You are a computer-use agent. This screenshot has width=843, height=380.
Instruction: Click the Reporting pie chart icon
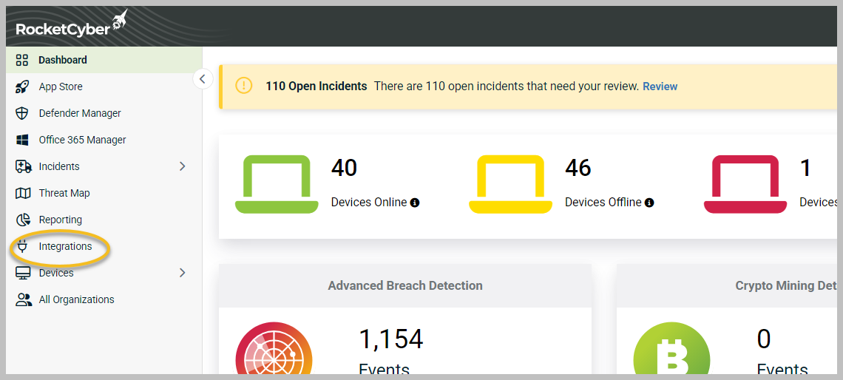[23, 220]
